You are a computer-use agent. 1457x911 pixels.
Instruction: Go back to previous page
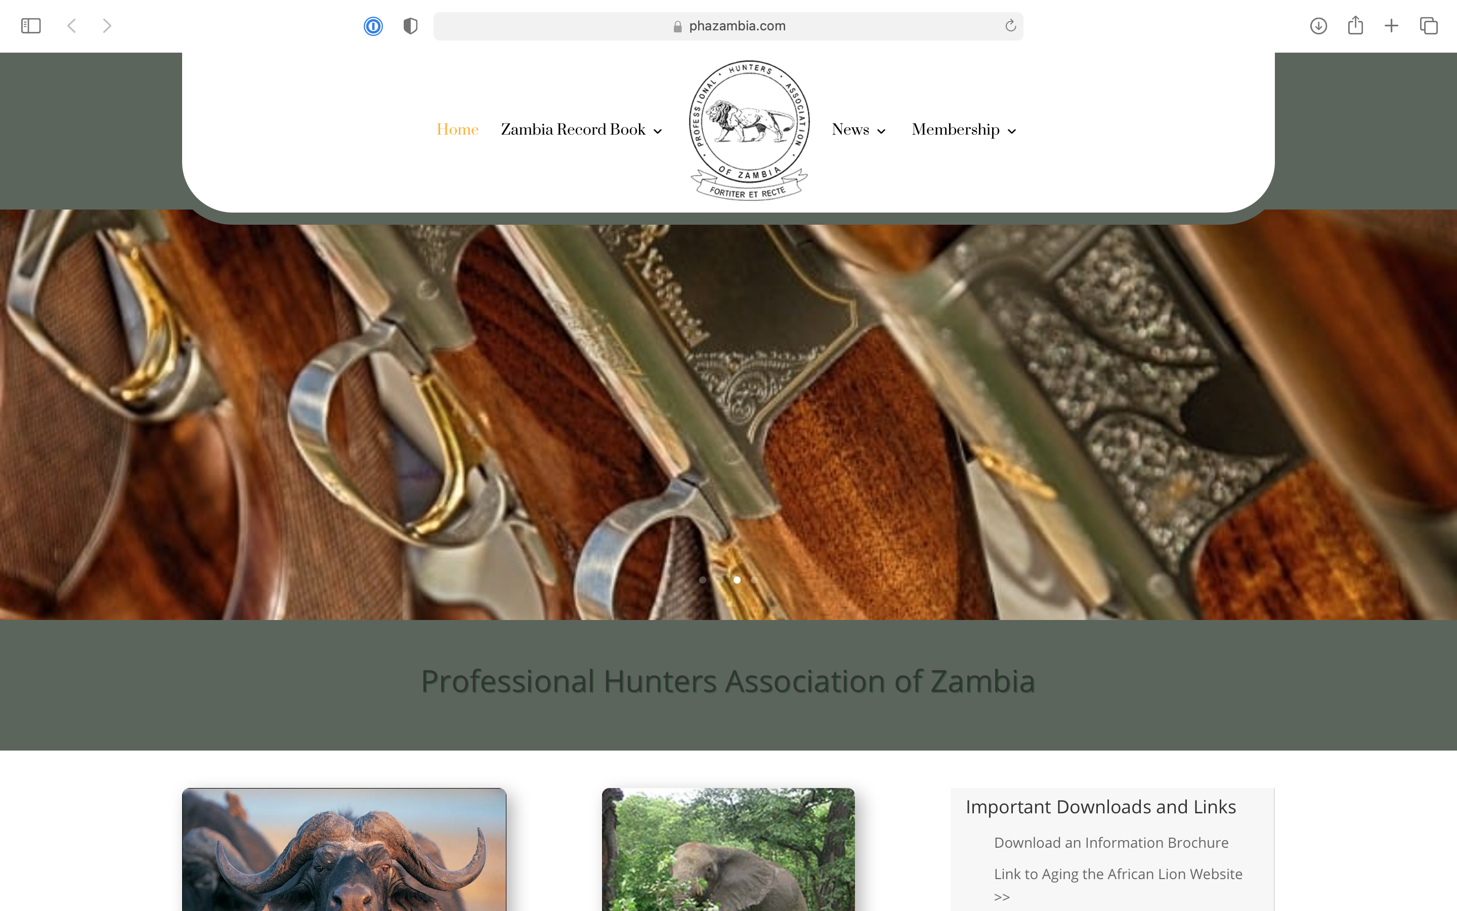(72, 26)
